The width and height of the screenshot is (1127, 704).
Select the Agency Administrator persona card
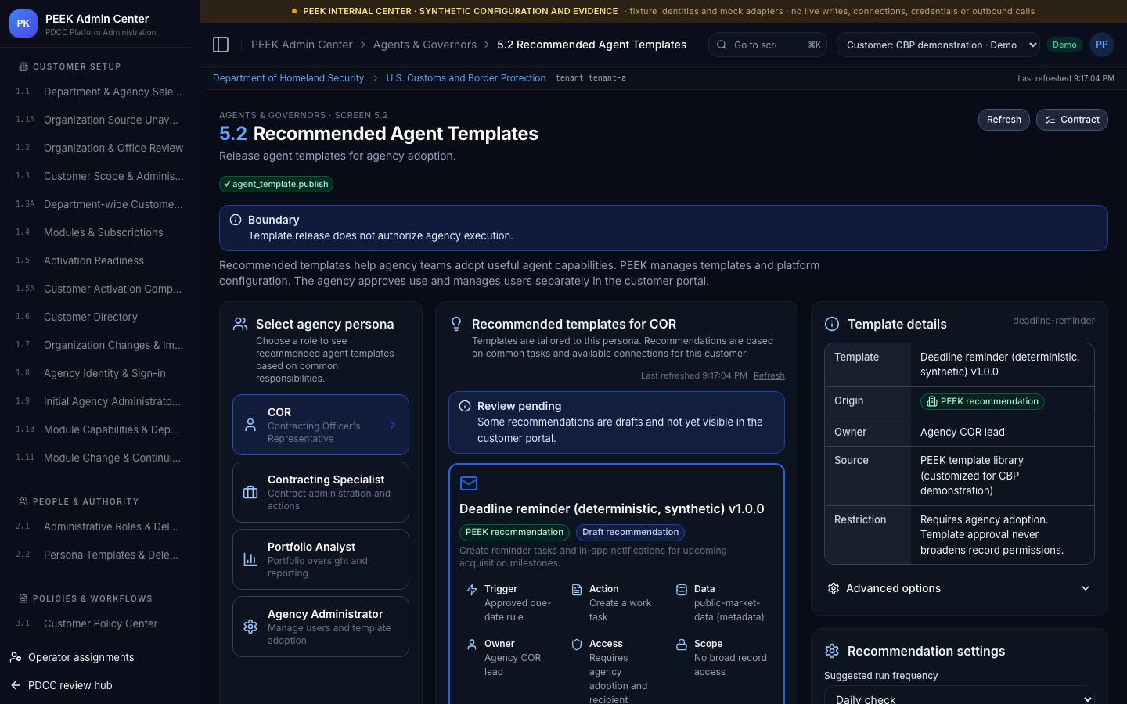coord(321,627)
